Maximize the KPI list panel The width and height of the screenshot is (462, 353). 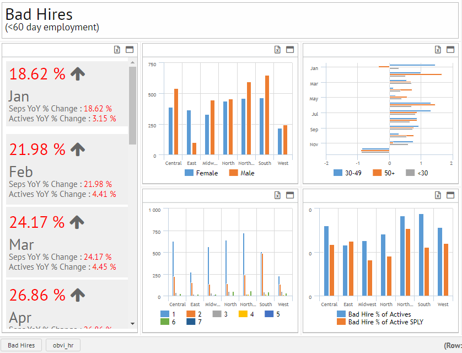tap(130, 50)
